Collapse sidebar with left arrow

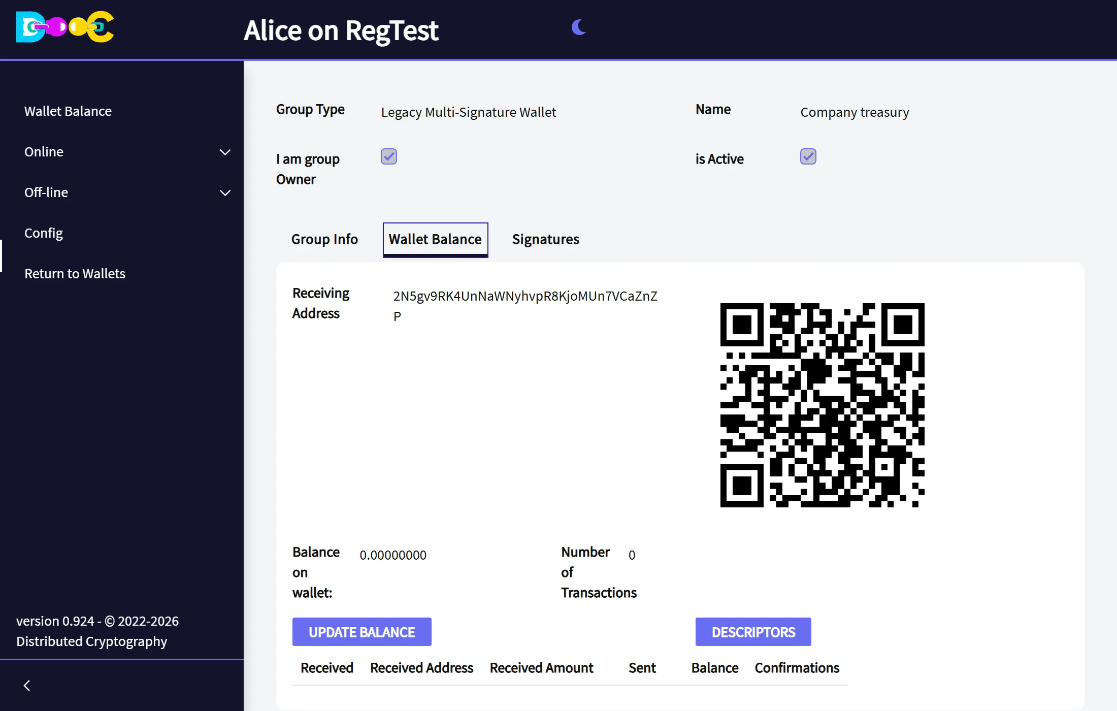27,686
